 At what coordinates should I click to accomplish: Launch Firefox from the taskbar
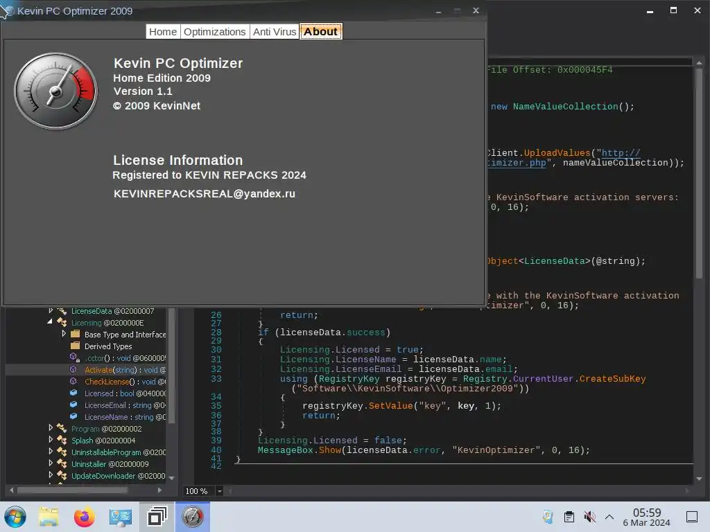[84, 517]
